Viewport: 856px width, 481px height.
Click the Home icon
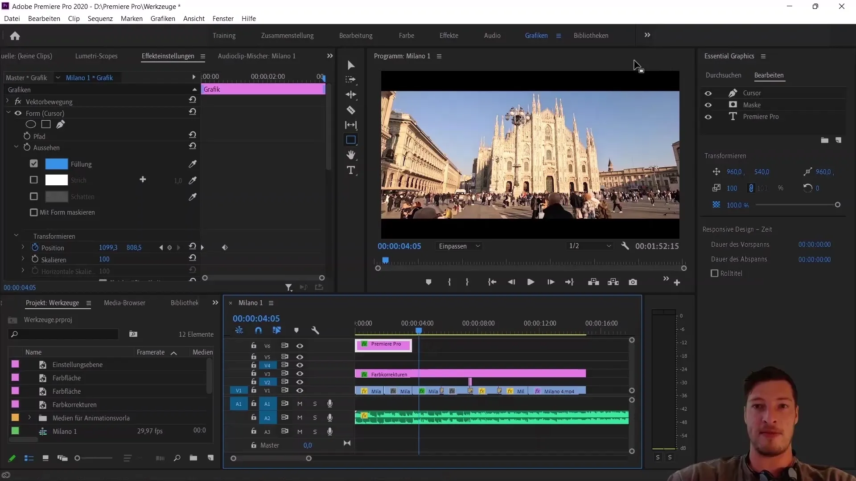(x=15, y=36)
